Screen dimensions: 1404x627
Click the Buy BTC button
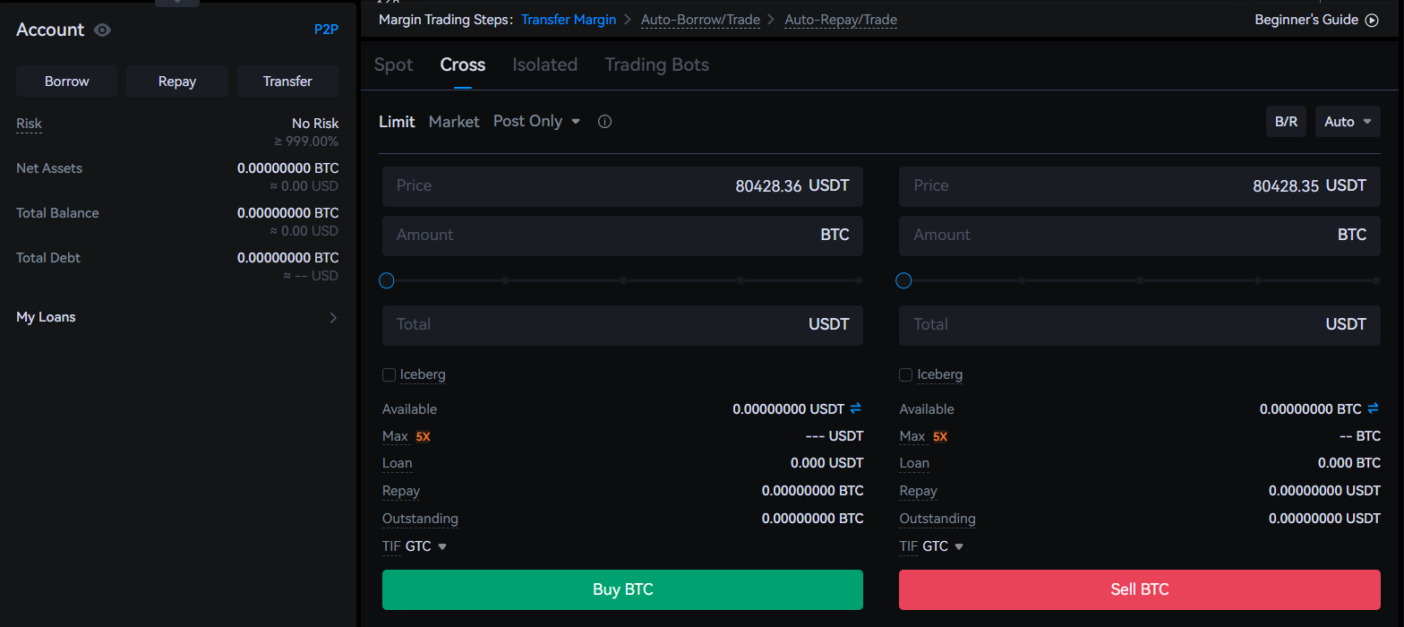622,589
